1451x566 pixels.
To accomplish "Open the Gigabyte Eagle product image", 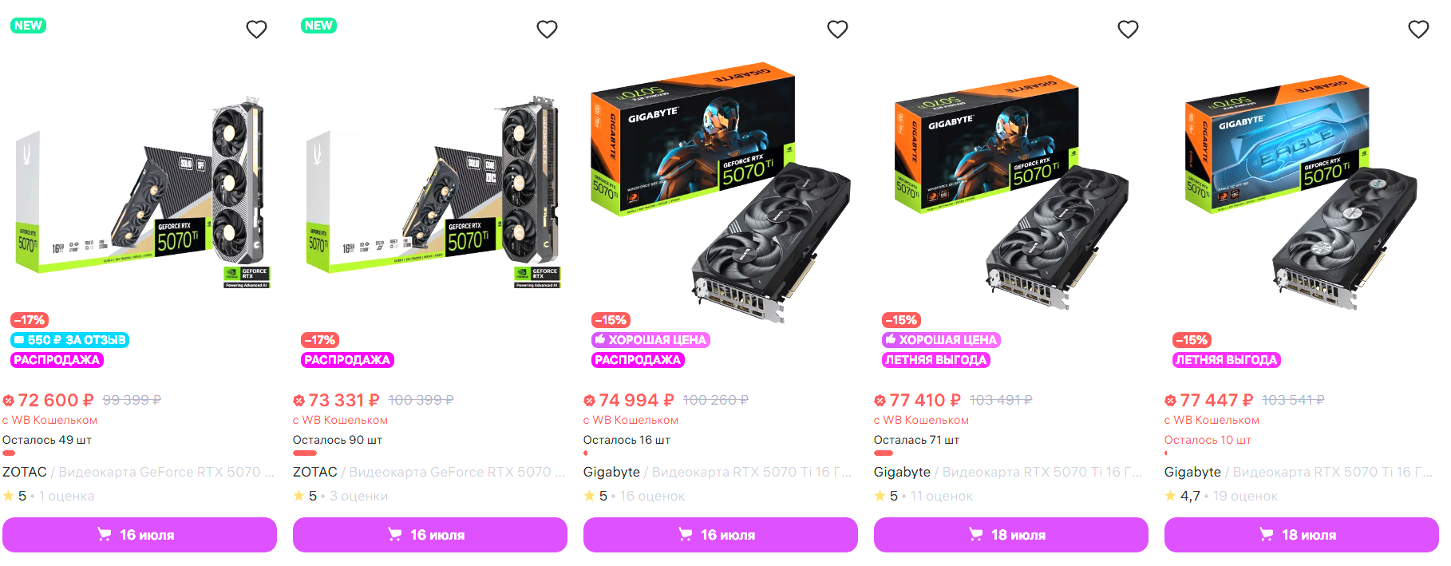I will pos(1302,192).
